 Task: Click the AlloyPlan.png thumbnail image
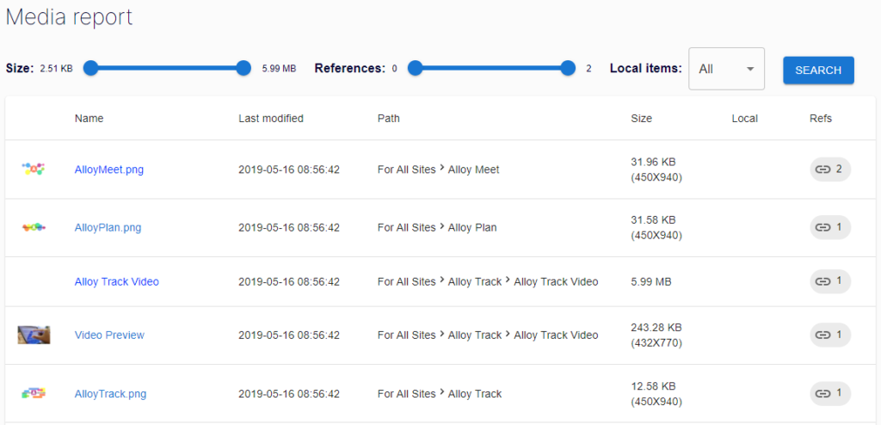[34, 228]
